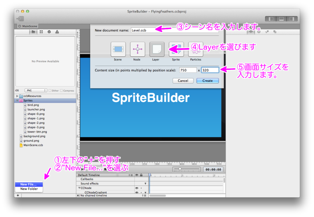Screen dimensions: 314x217
Task: Click the timeline vertical scrollbar
Action: (224, 180)
